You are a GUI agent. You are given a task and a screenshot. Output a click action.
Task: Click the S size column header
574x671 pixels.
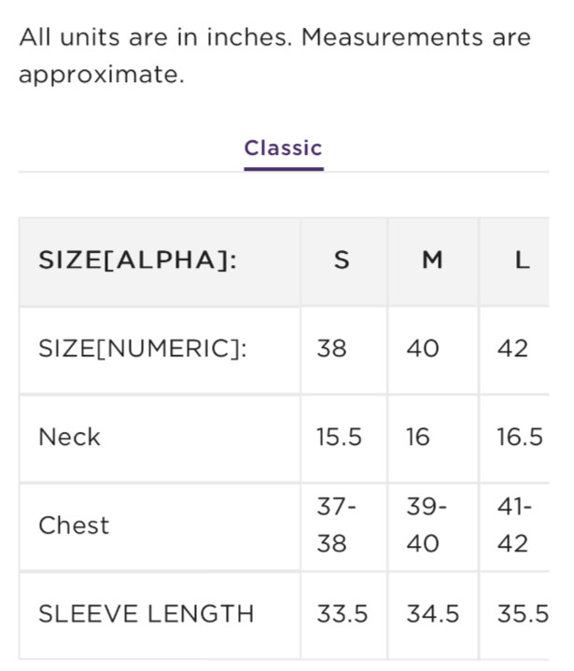click(342, 260)
